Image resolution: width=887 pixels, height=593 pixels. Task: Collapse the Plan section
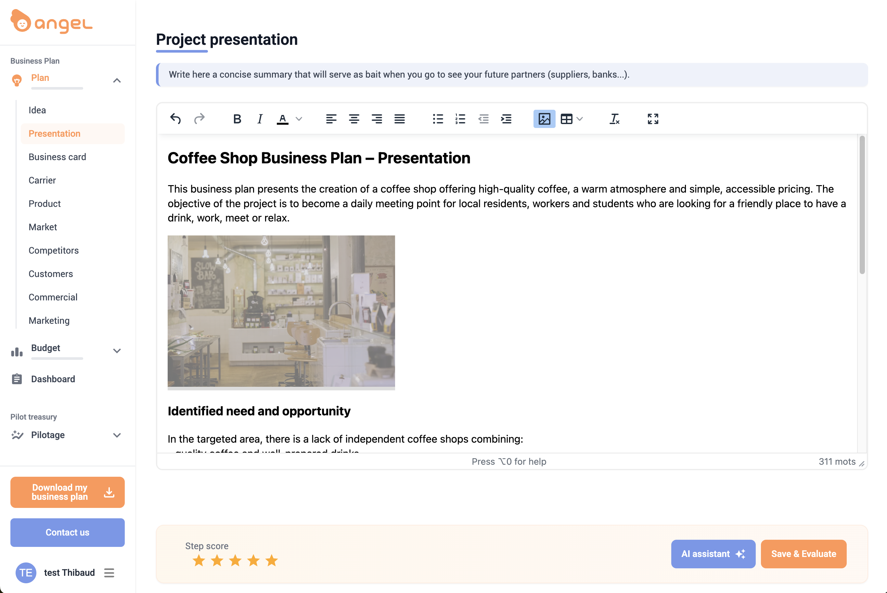click(117, 80)
